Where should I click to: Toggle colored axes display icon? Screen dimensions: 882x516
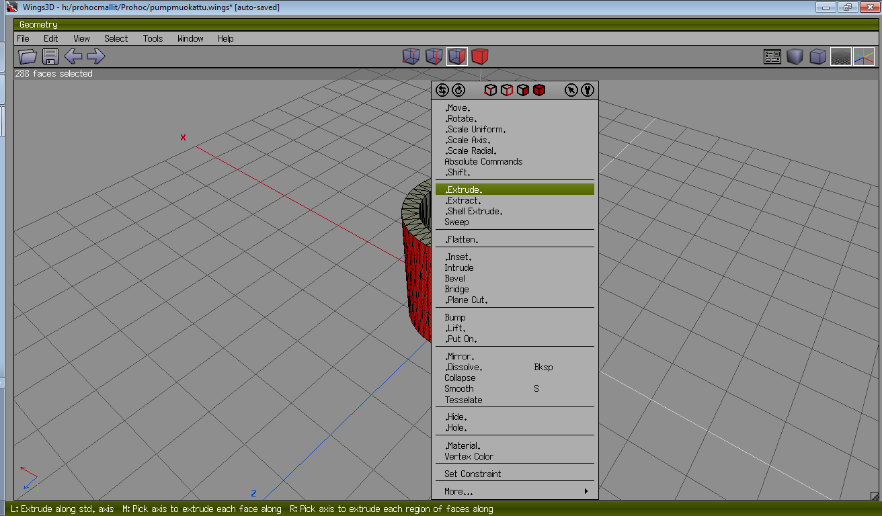point(864,57)
